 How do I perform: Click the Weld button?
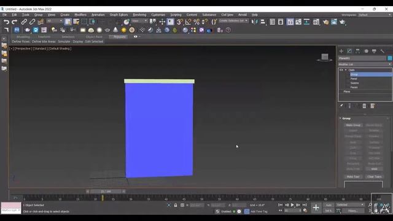point(374,169)
